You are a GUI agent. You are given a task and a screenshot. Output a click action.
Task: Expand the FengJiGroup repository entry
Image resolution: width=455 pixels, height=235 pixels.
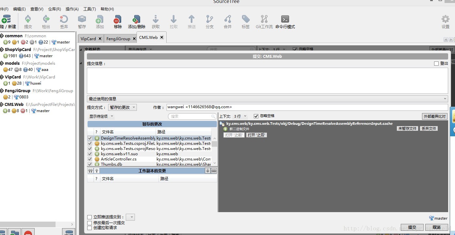coord(2,91)
